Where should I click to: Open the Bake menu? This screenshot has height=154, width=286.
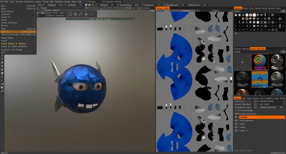pyautogui.click(x=74, y=2)
